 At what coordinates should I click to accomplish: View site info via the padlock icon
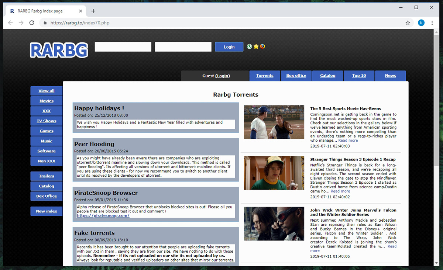point(45,23)
